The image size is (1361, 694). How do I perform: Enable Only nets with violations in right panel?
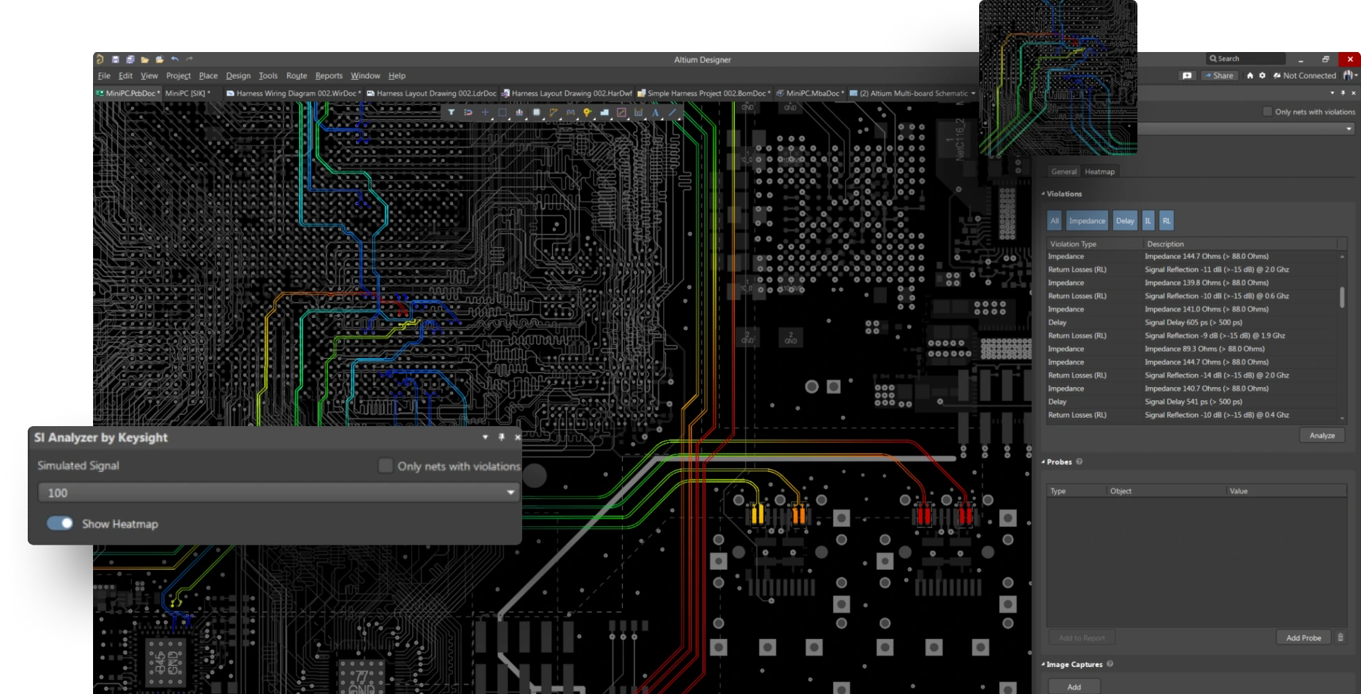1267,112
